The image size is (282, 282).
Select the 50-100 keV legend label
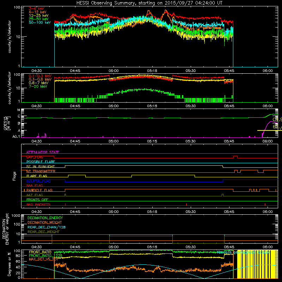(x=40, y=23)
